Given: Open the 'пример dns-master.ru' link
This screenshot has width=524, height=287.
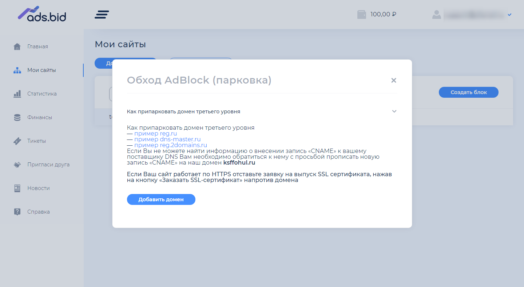Looking at the screenshot, I should (x=168, y=139).
